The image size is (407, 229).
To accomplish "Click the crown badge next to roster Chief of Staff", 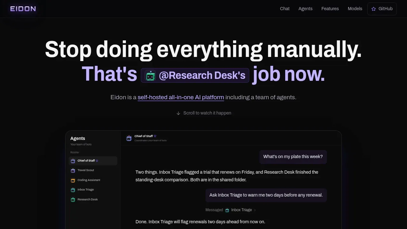I will (97, 161).
